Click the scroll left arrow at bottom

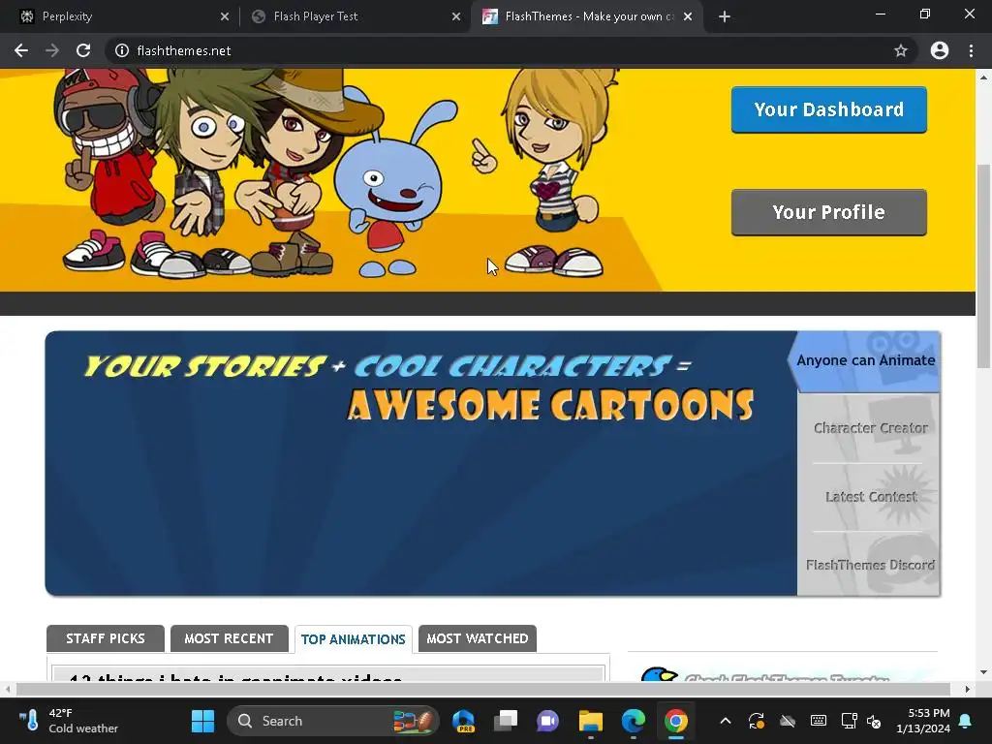click(x=7, y=689)
